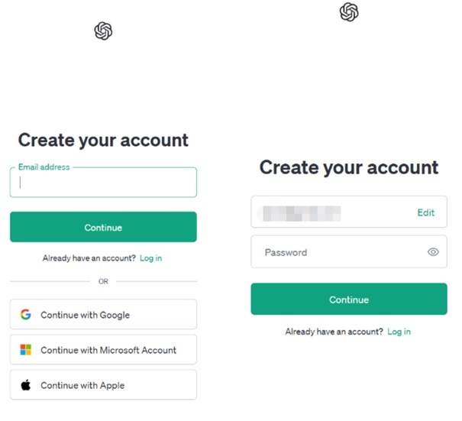Click the blurred email address text
This screenshot has width=462, height=421.
301,212
